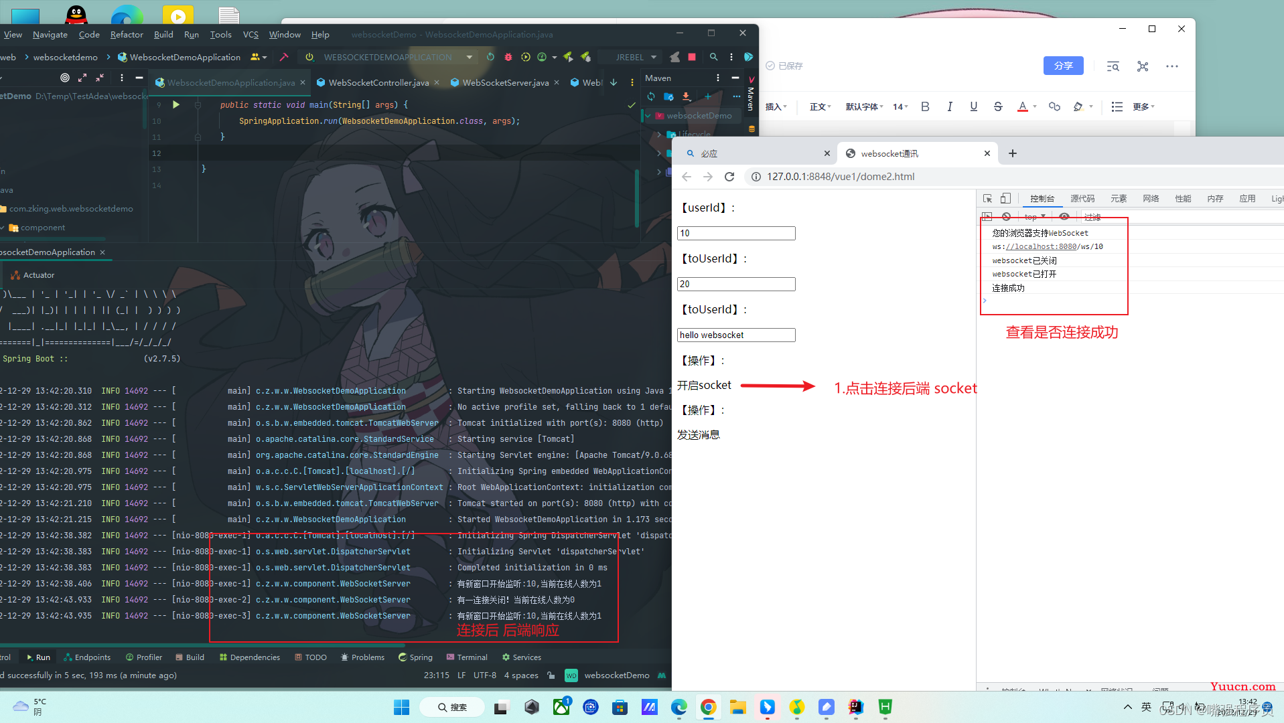Viewport: 1284px width, 723px height.
Task: Click Select Opened File target icon in project panel
Action: pos(65,78)
